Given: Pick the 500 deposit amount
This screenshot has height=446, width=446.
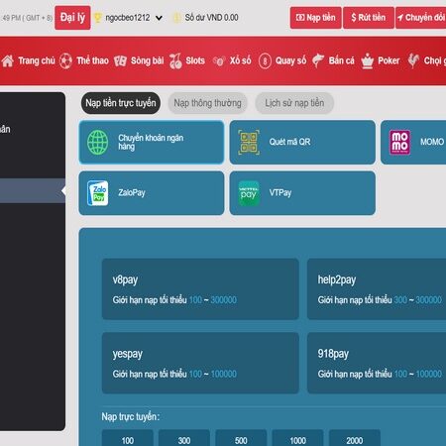Looking at the screenshot, I should click(x=241, y=438).
